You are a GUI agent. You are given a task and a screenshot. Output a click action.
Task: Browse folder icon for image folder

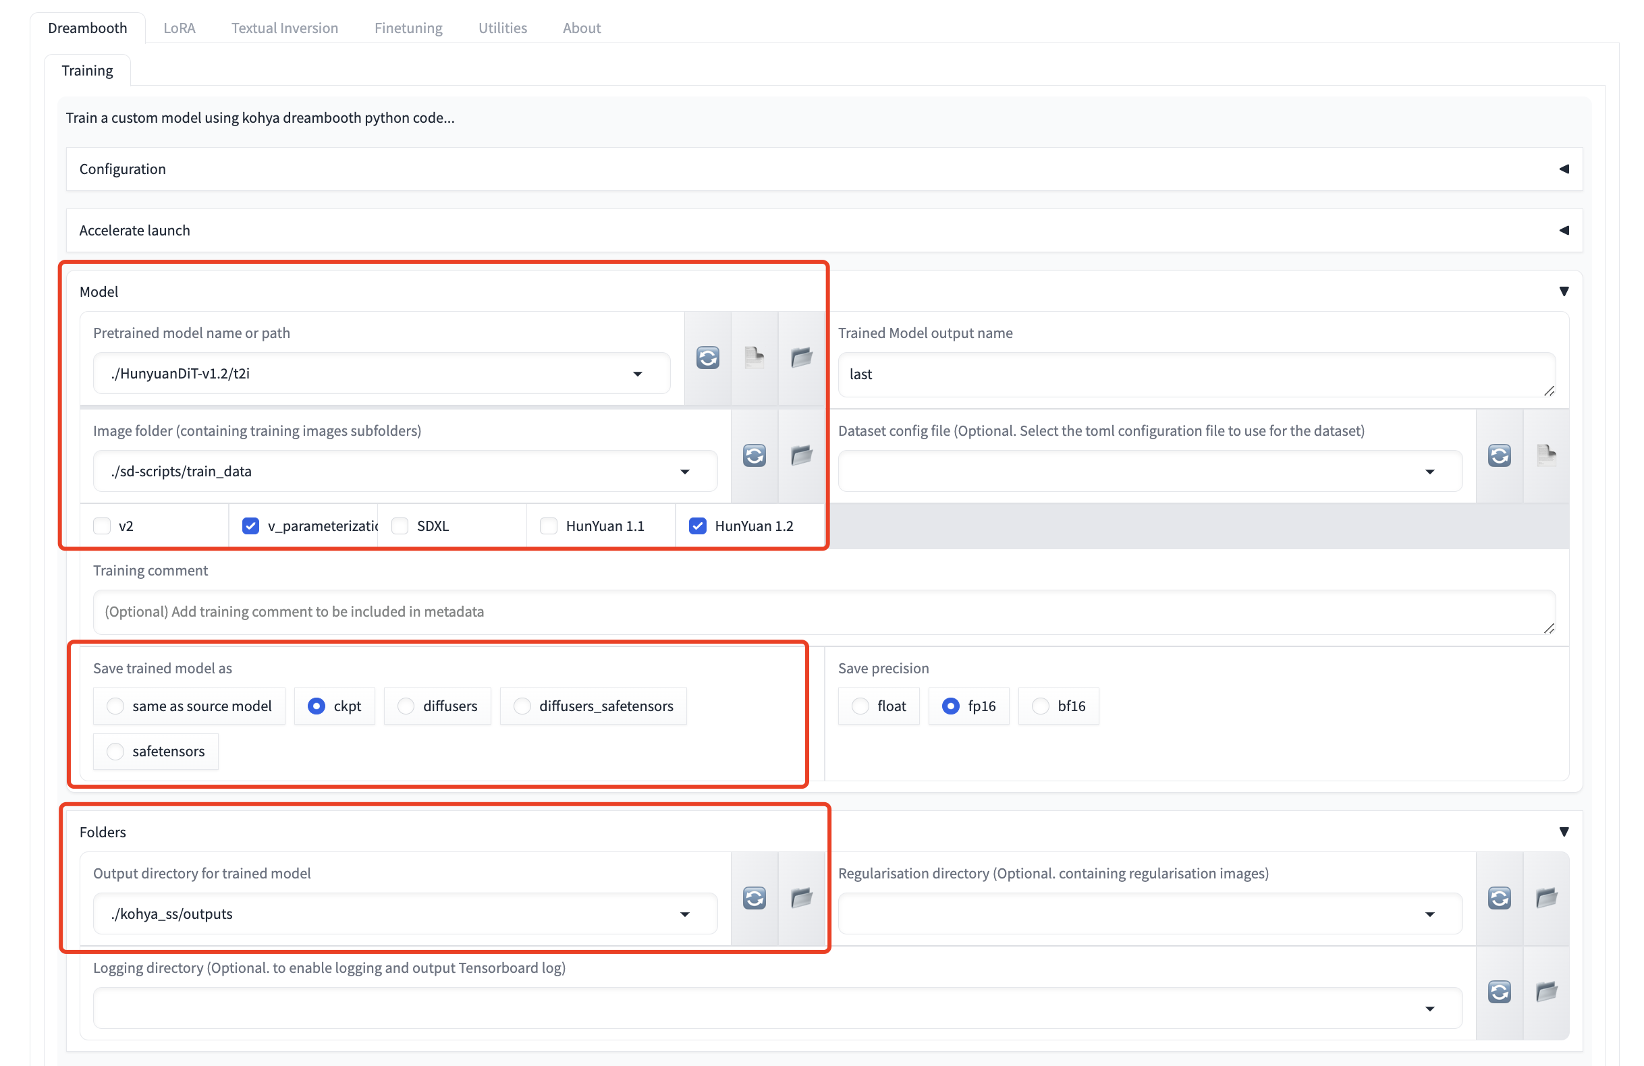point(800,455)
